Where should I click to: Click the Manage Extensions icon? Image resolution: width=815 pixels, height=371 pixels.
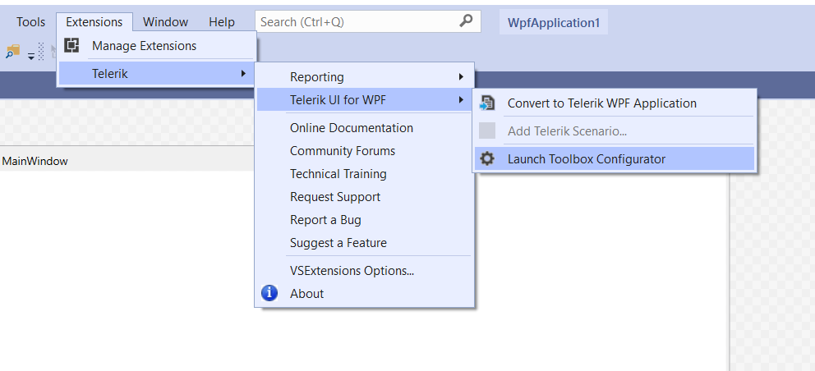coord(72,46)
